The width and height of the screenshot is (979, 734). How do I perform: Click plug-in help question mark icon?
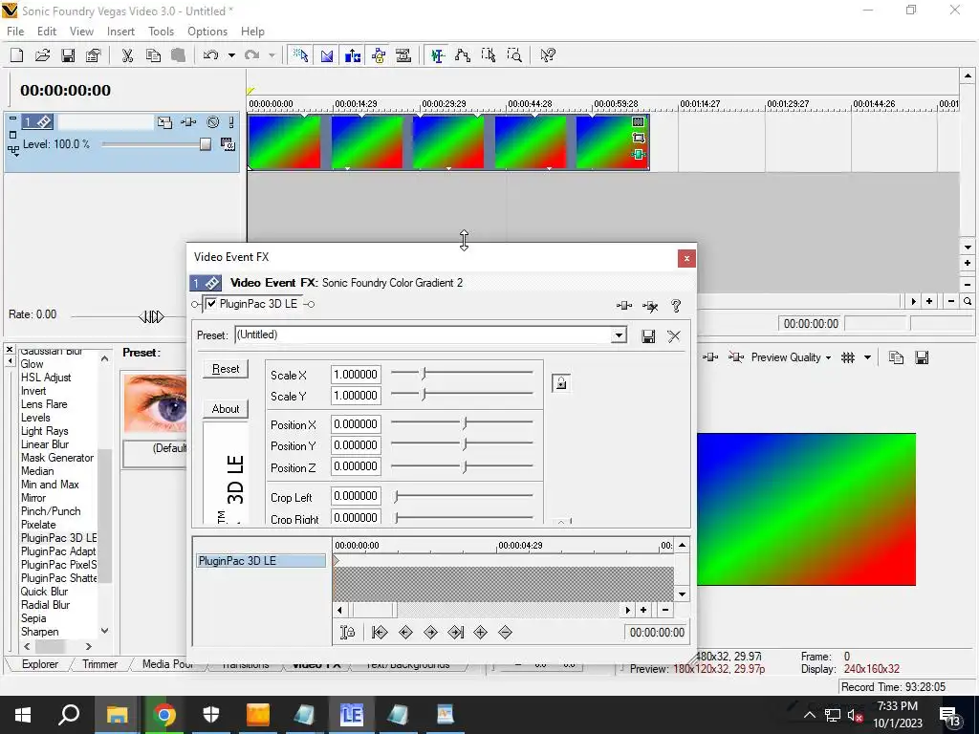click(676, 306)
